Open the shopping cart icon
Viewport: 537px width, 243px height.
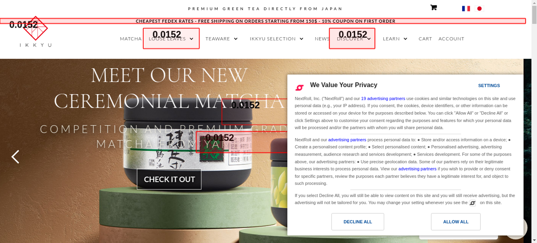tap(433, 7)
